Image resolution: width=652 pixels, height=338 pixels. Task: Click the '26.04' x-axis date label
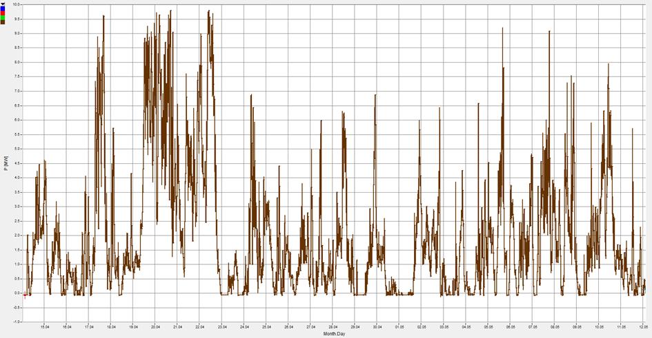288,327
